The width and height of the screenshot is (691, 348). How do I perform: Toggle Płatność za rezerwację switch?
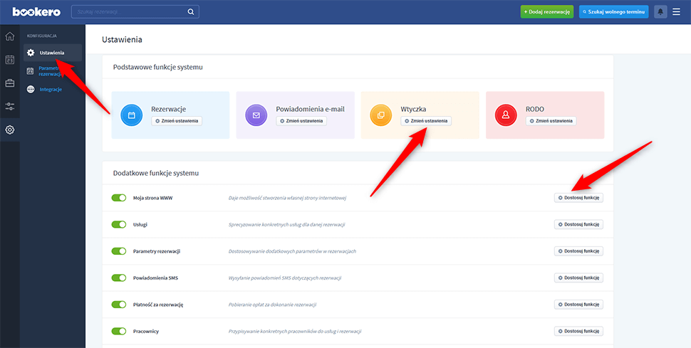click(119, 305)
